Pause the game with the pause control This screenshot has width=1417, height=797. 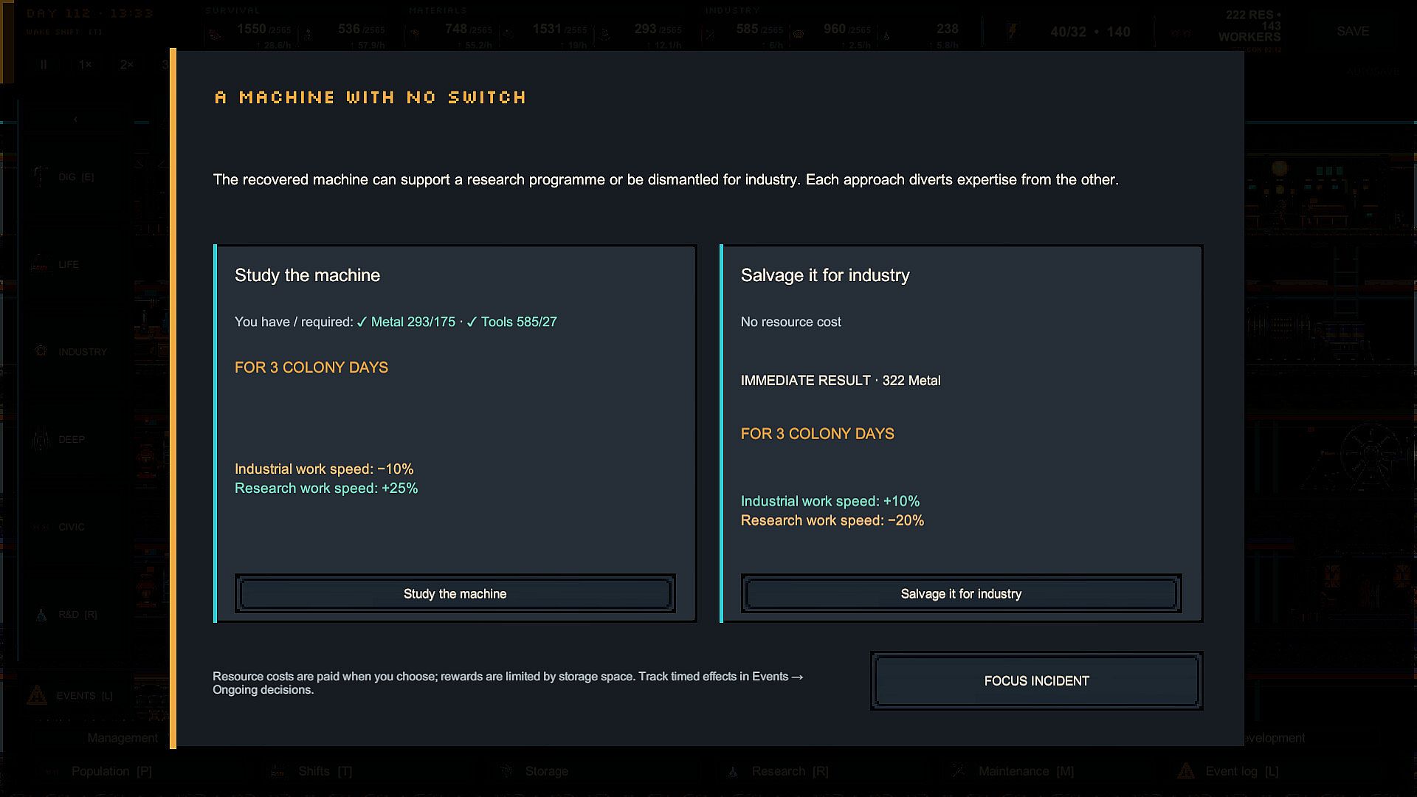coord(44,65)
